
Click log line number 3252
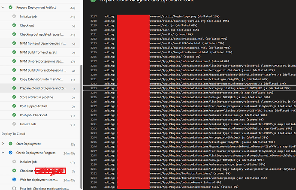pyautogui.click(x=94, y=173)
